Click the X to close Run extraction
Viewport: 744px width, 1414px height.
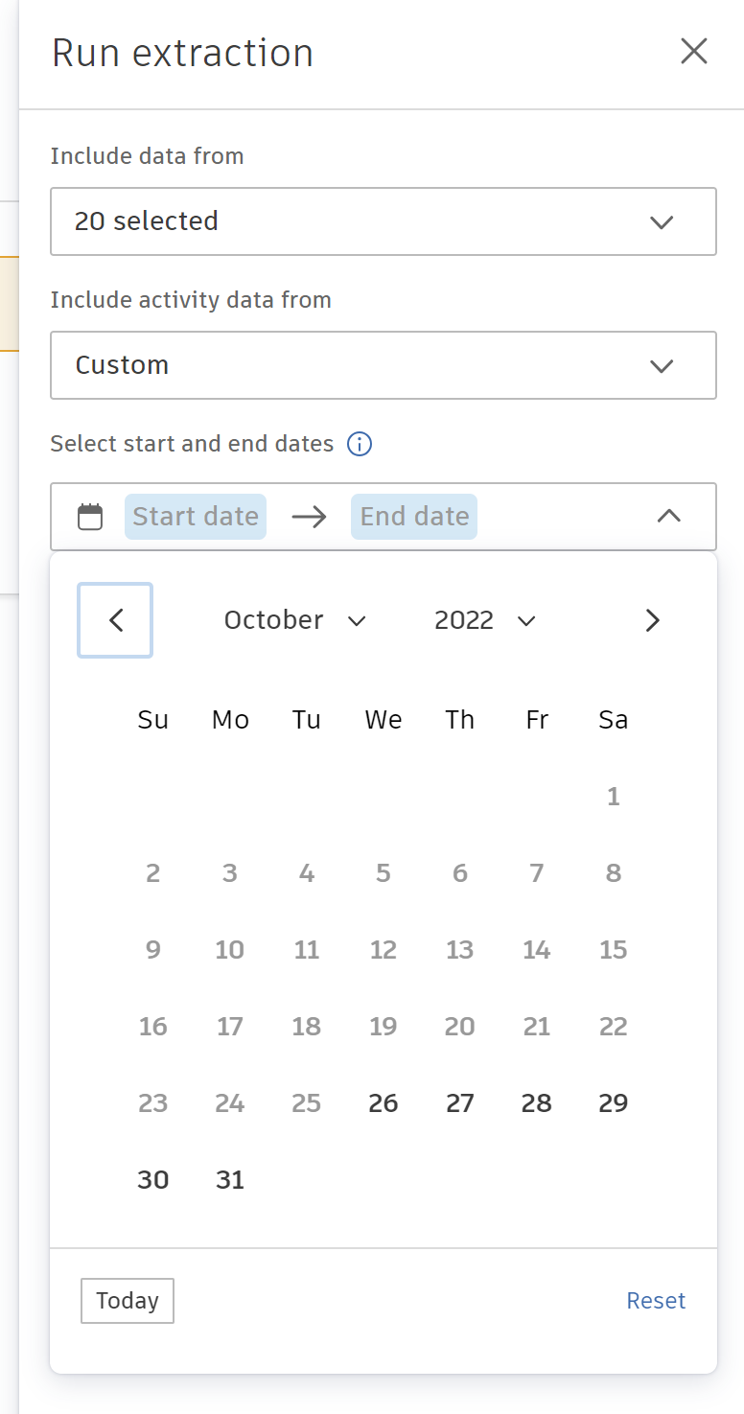click(x=693, y=52)
